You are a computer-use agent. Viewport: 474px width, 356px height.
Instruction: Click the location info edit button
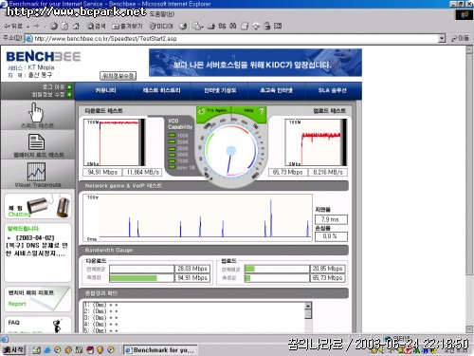pos(118,76)
